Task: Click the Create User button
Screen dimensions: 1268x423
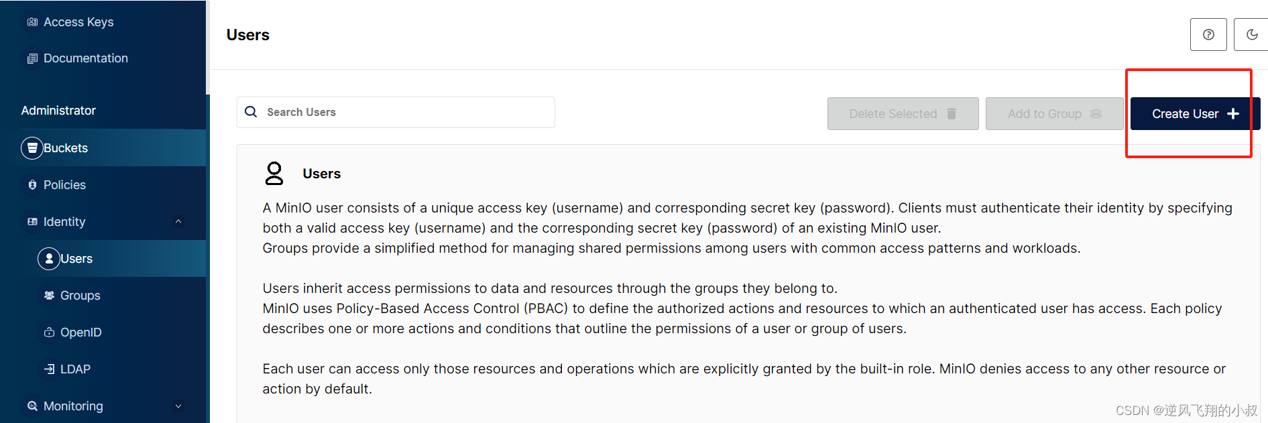Action: 1196,114
